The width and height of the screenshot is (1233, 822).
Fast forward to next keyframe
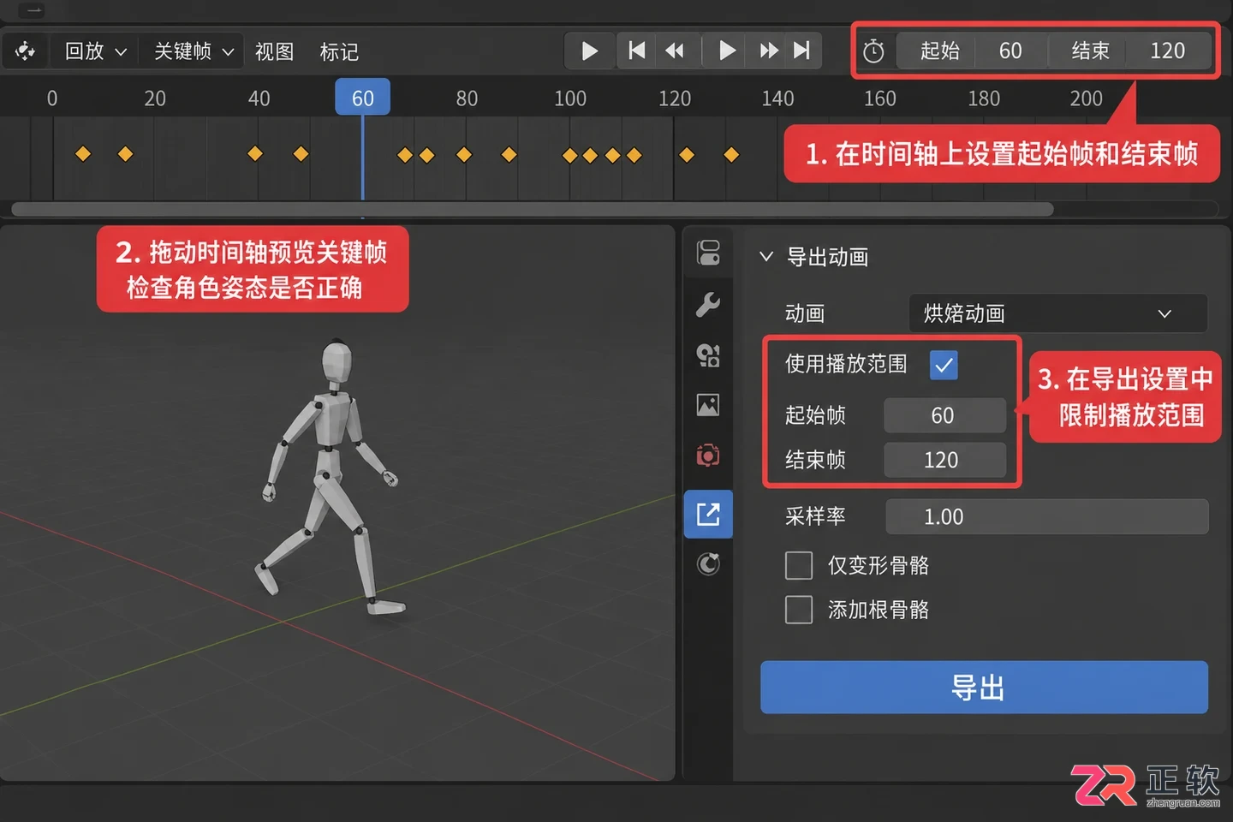pos(768,51)
